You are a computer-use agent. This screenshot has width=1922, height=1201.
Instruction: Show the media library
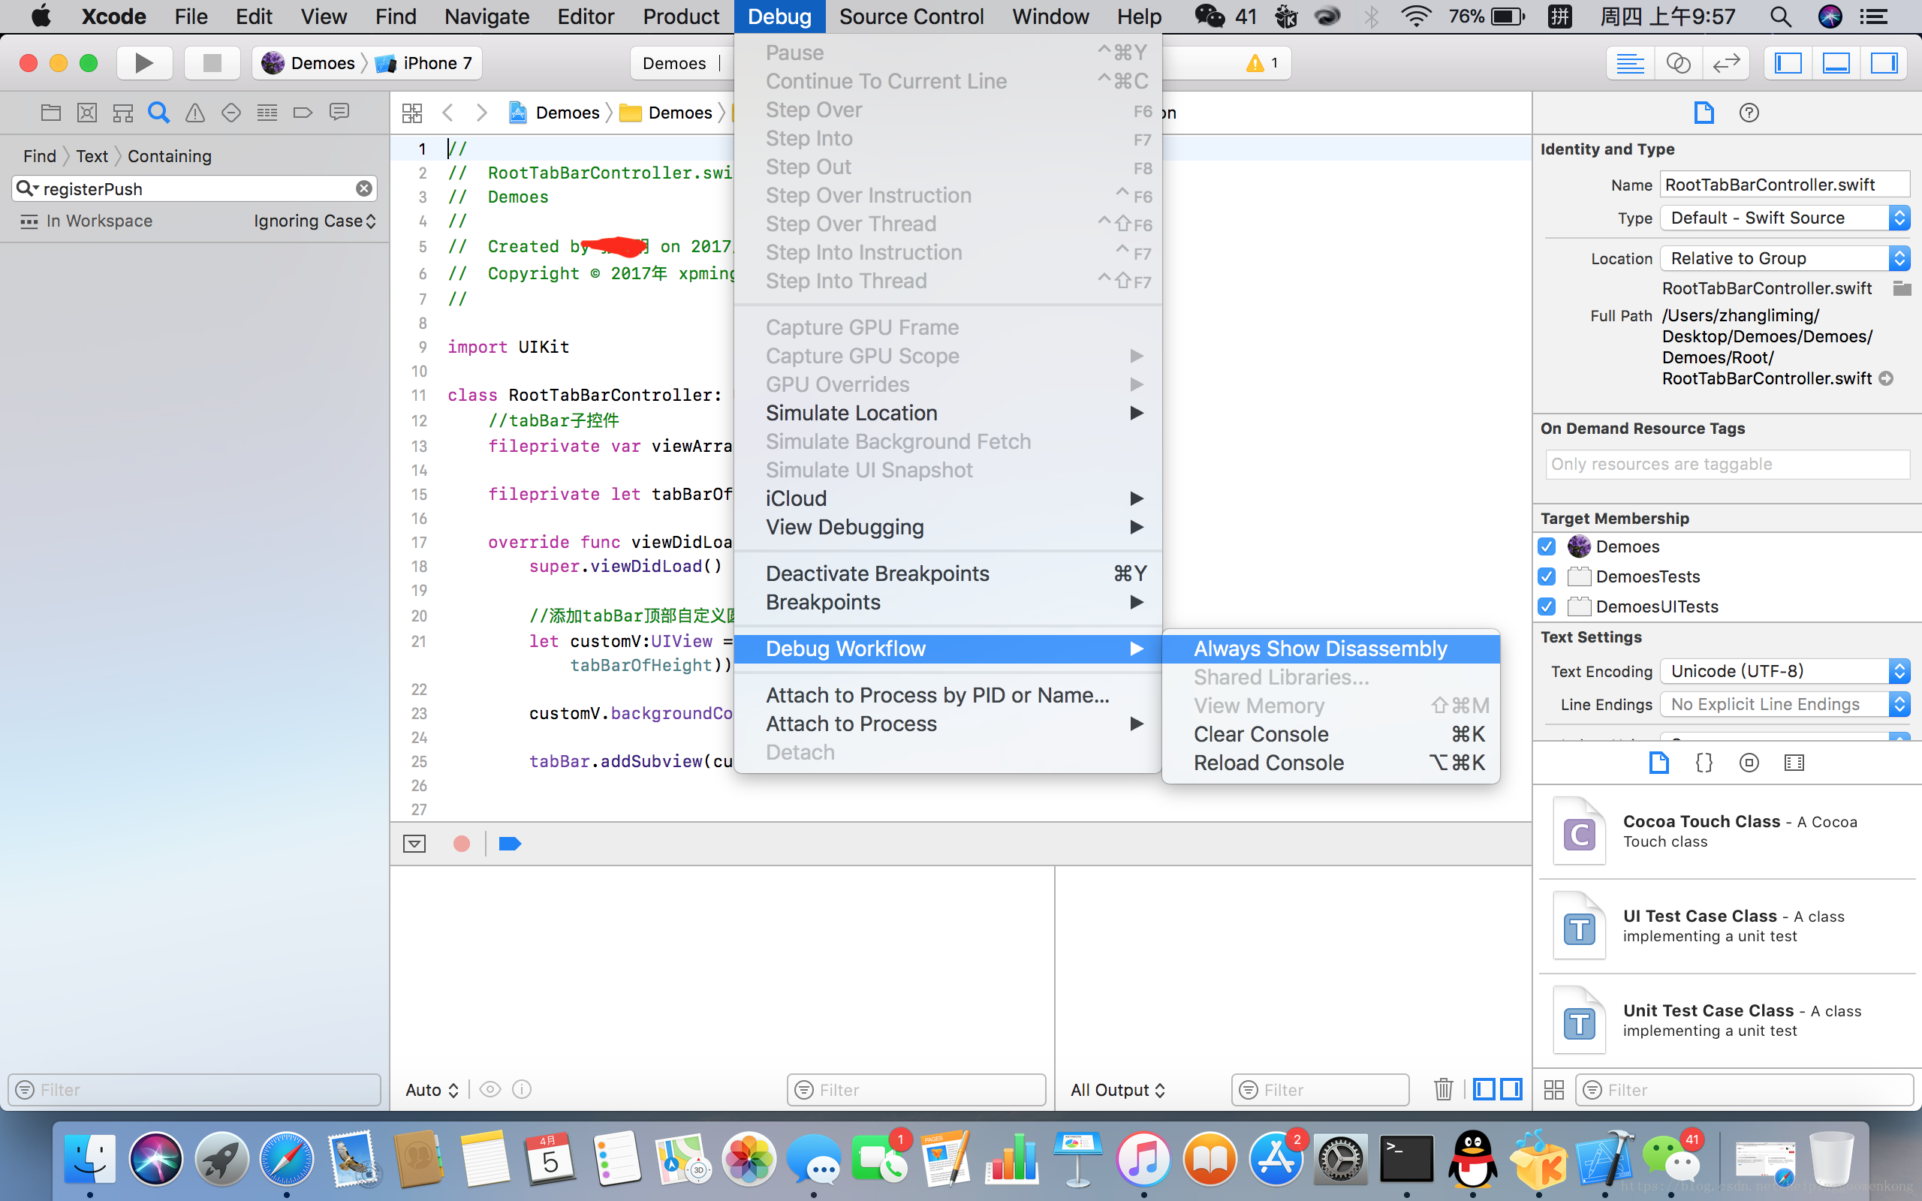click(x=1794, y=763)
